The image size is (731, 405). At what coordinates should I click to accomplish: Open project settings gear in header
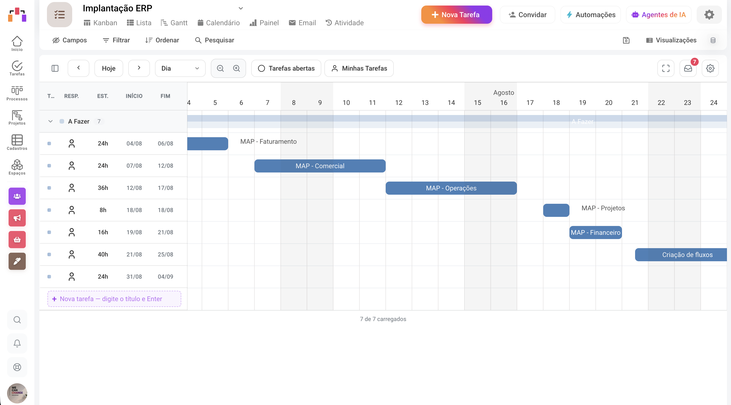[x=709, y=15]
